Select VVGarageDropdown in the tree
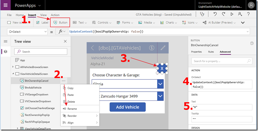 pos(36,94)
